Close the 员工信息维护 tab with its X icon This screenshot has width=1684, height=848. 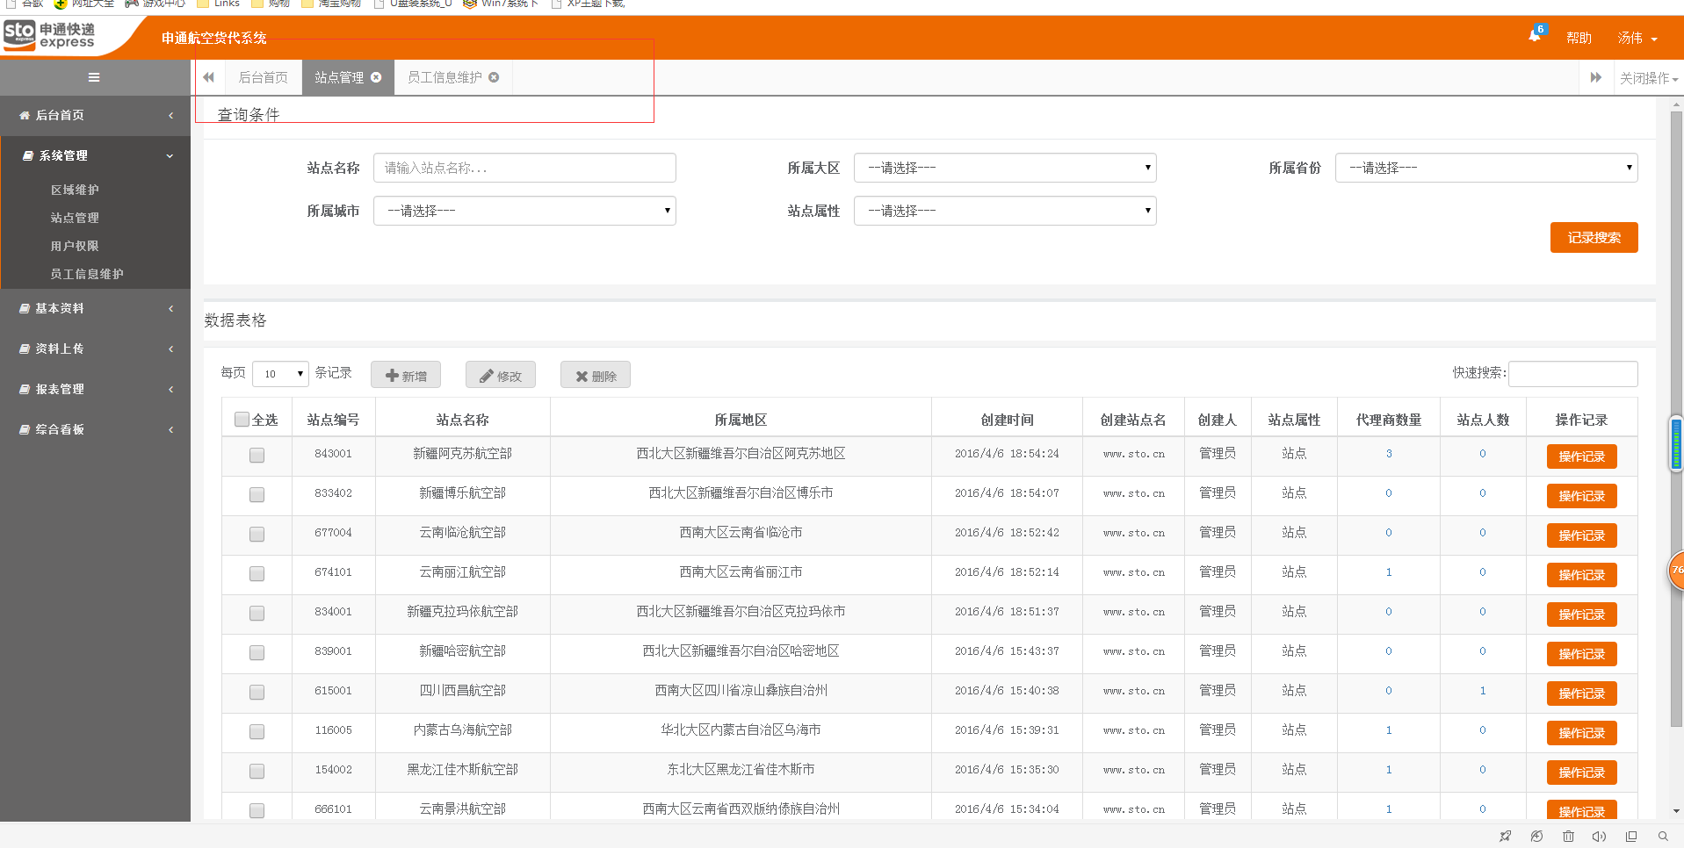[494, 77]
